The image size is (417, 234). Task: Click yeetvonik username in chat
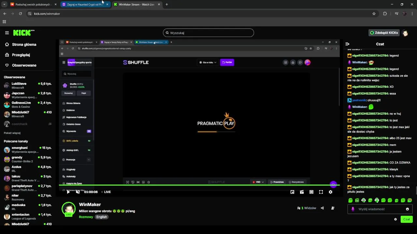tap(359, 100)
